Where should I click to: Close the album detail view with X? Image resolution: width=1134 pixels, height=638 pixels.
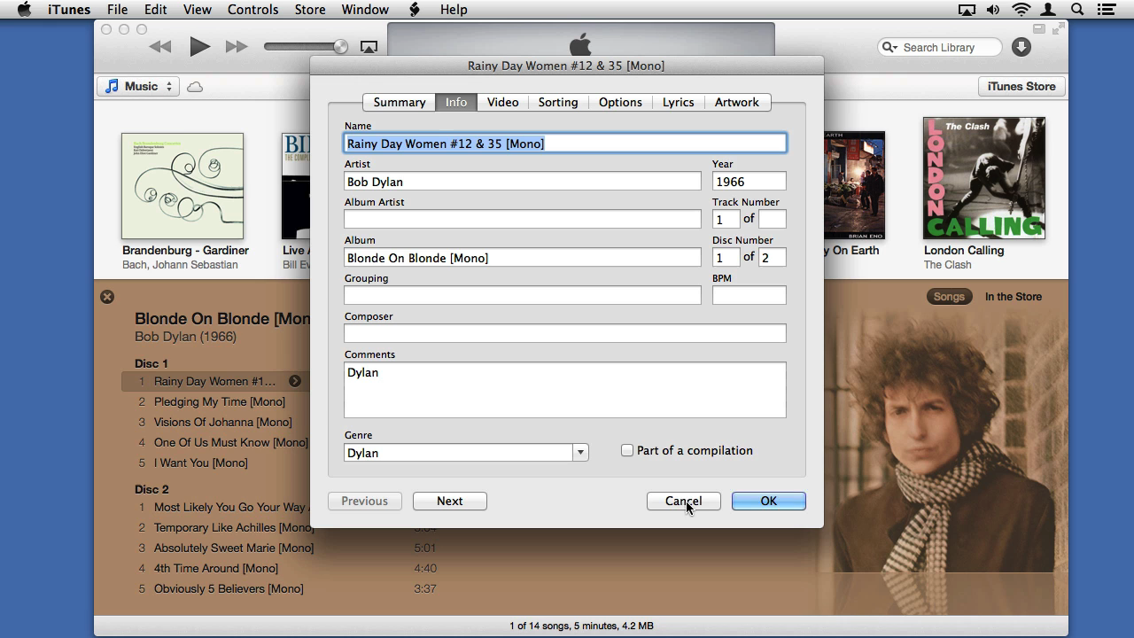[107, 297]
